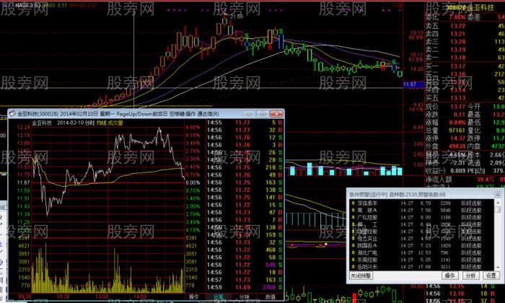Click the alert icon beside 东莞控股
The width and height of the screenshot is (505, 303).
coord(353,260)
